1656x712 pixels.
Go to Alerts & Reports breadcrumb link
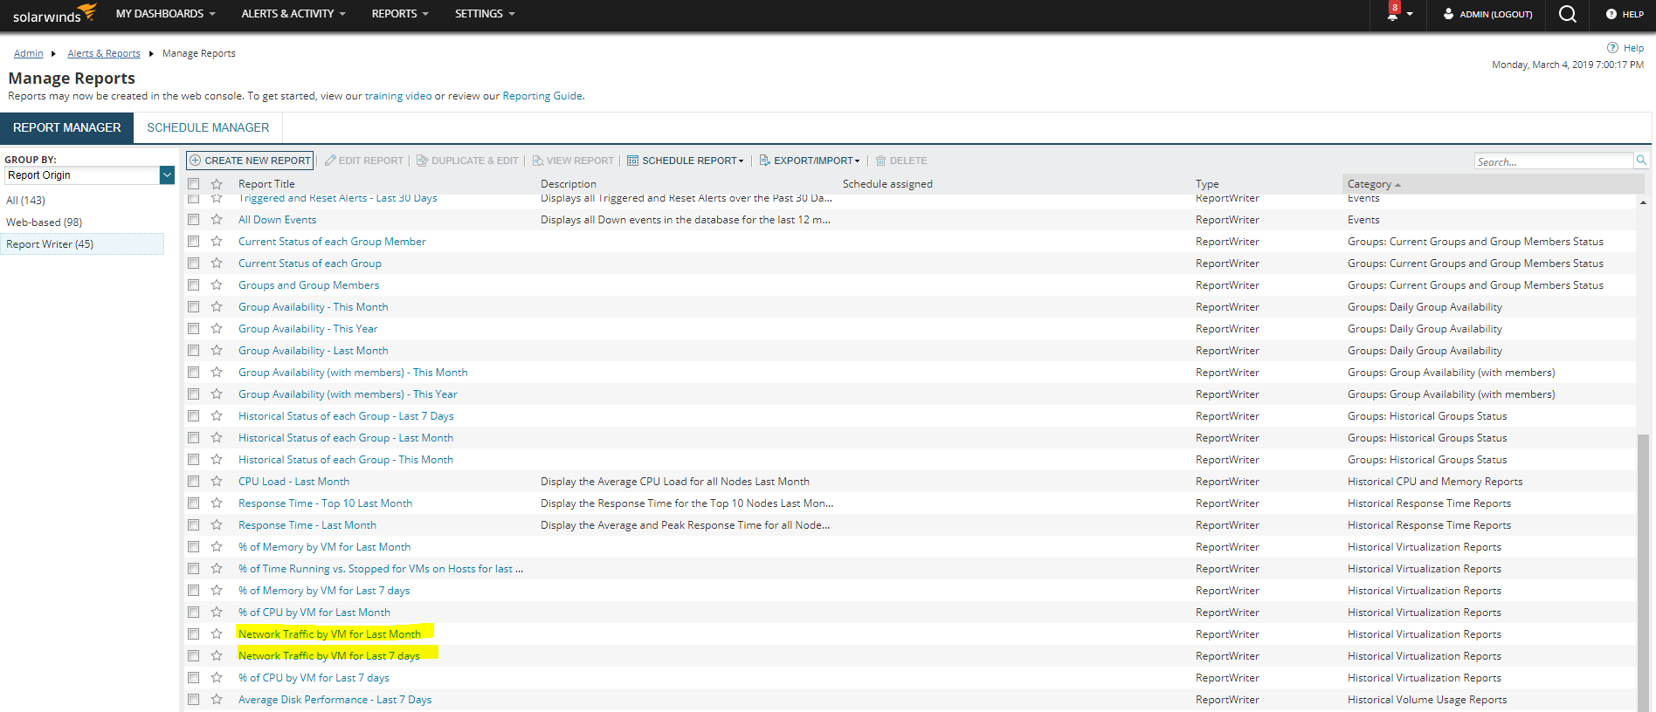[104, 53]
